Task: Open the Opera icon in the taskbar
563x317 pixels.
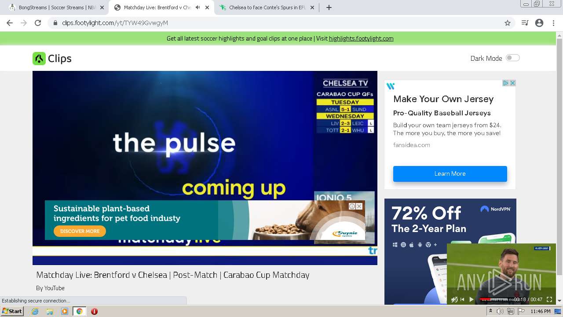Action: click(x=94, y=311)
